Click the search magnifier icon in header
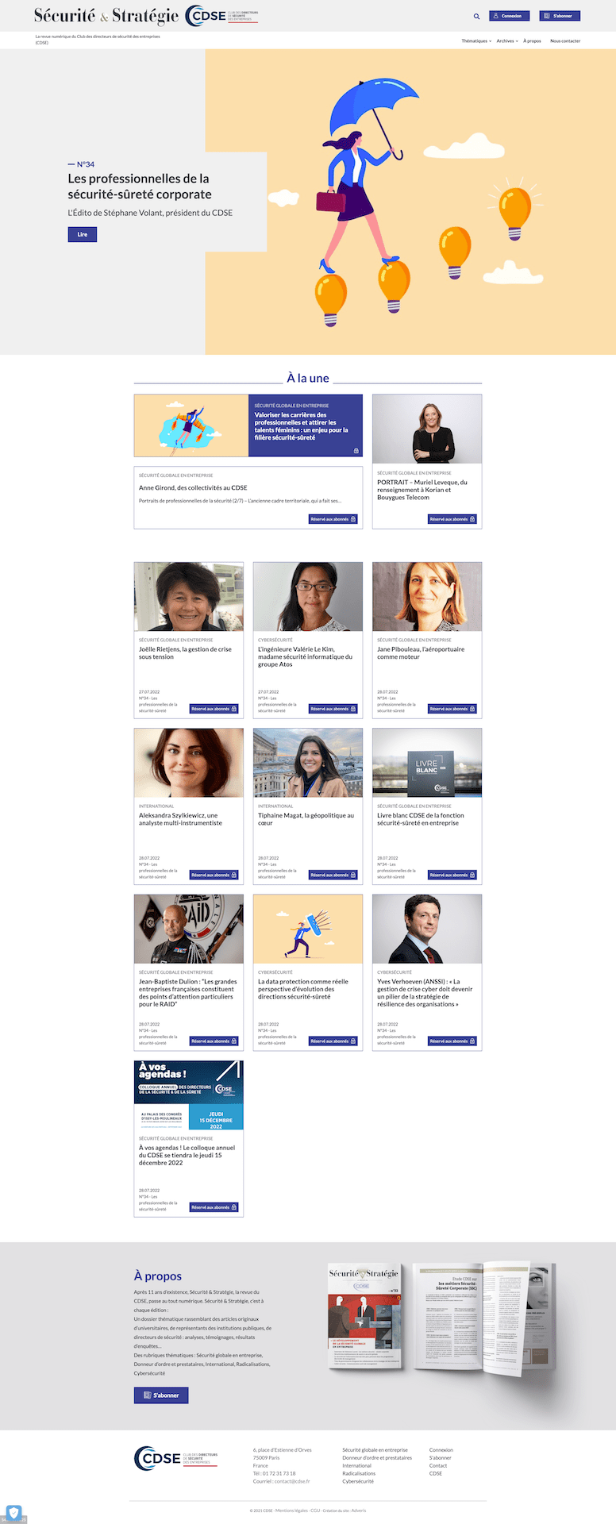 (476, 16)
